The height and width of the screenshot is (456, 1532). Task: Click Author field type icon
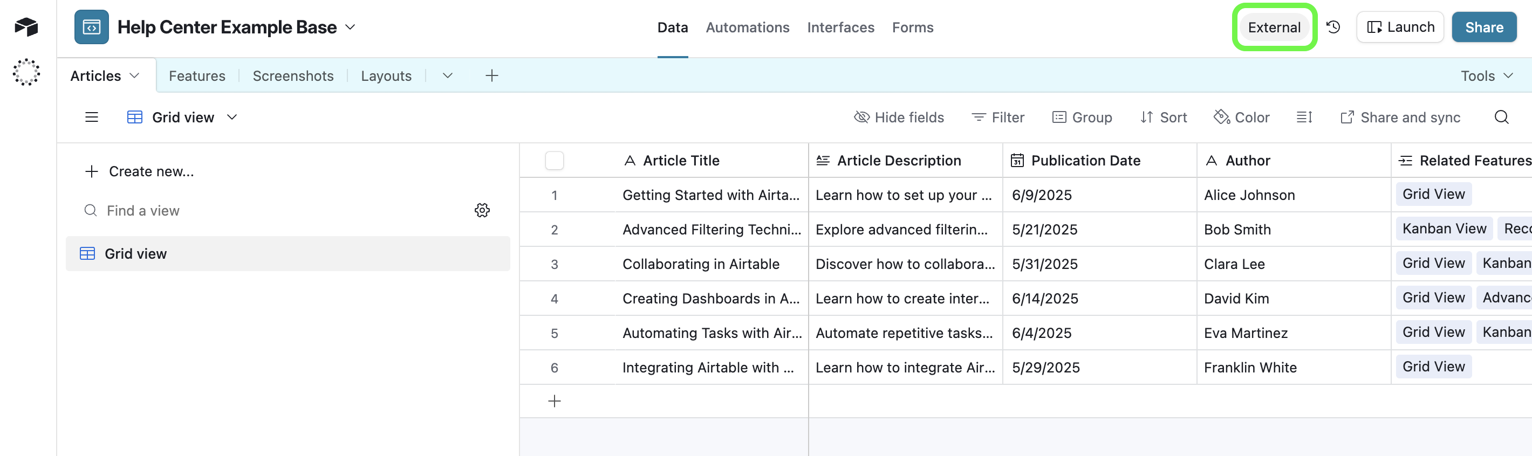1212,161
